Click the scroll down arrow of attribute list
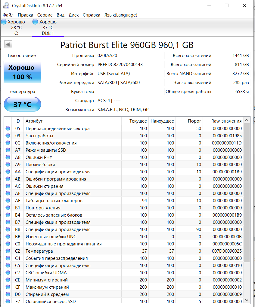Screen dimensions: 255x307 coord(247,300)
